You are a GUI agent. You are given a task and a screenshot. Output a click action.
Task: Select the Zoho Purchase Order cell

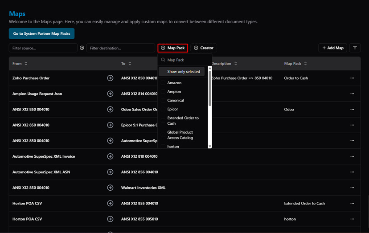pyautogui.click(x=31, y=78)
